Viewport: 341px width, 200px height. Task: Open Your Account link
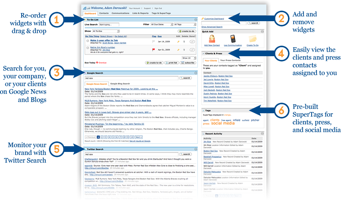click(134, 8)
